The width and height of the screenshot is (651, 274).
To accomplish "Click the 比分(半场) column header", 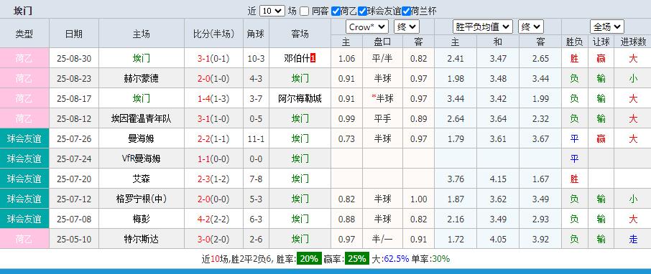I will pos(213,34).
